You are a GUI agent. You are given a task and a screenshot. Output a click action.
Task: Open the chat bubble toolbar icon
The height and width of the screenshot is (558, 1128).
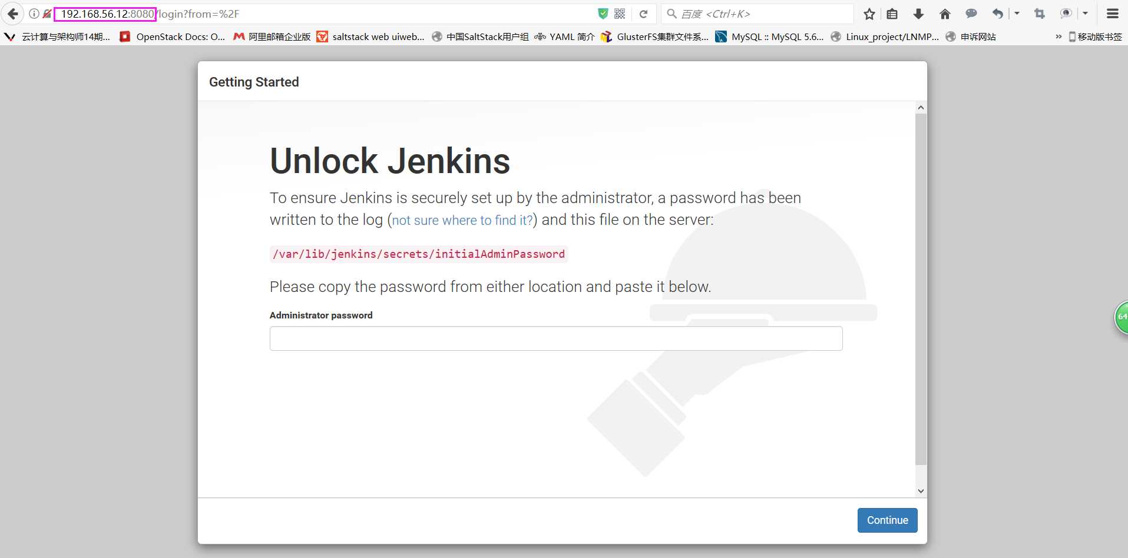click(971, 14)
